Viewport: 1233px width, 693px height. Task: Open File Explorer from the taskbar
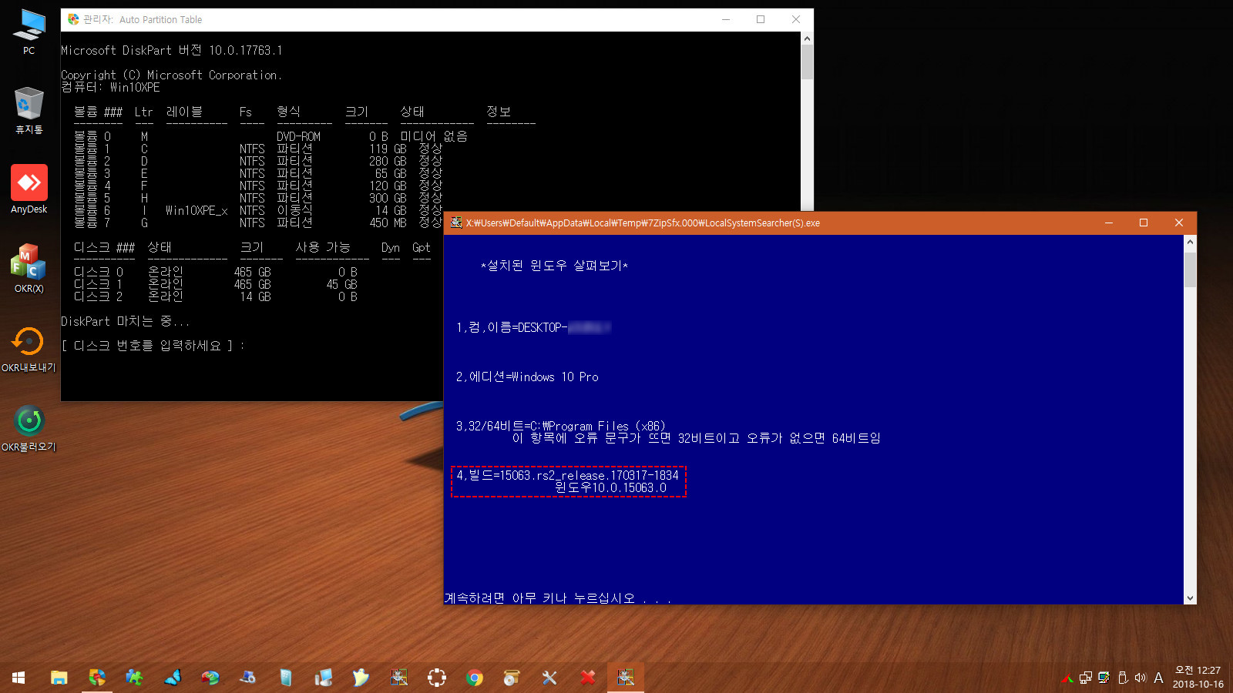tap(59, 678)
